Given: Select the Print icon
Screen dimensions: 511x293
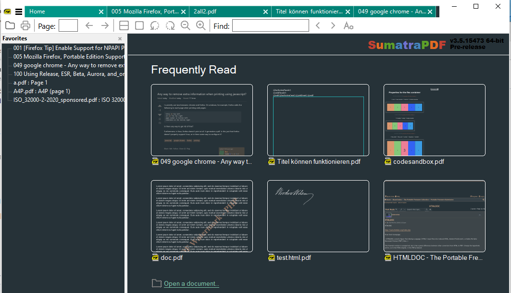Looking at the screenshot, I should 25,26.
